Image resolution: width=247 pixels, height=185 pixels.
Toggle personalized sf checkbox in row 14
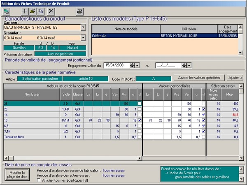coord(203,115)
